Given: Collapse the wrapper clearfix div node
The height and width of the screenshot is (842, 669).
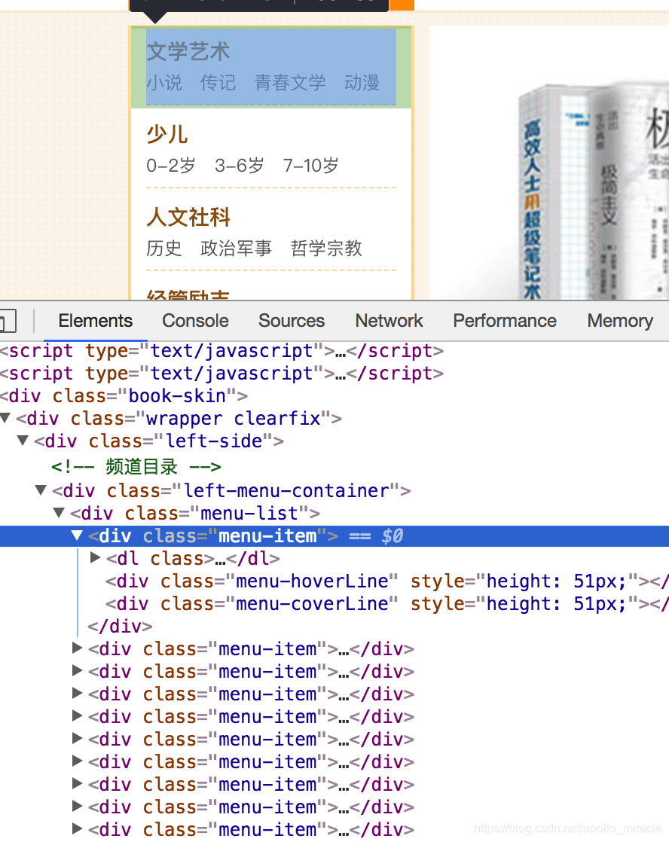Looking at the screenshot, I should tap(6, 417).
